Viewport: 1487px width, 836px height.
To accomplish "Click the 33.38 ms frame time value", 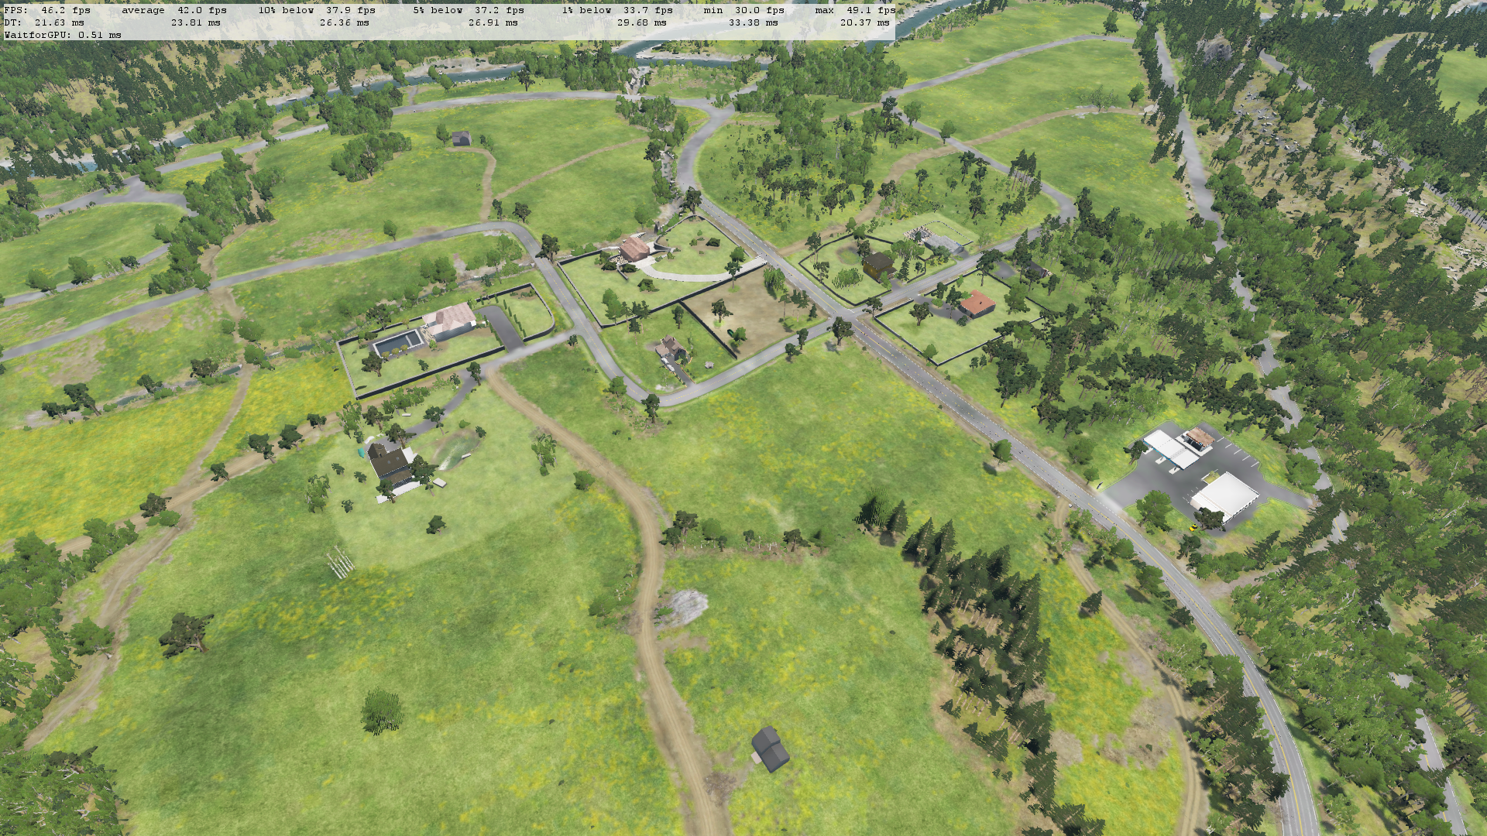I will click(753, 22).
